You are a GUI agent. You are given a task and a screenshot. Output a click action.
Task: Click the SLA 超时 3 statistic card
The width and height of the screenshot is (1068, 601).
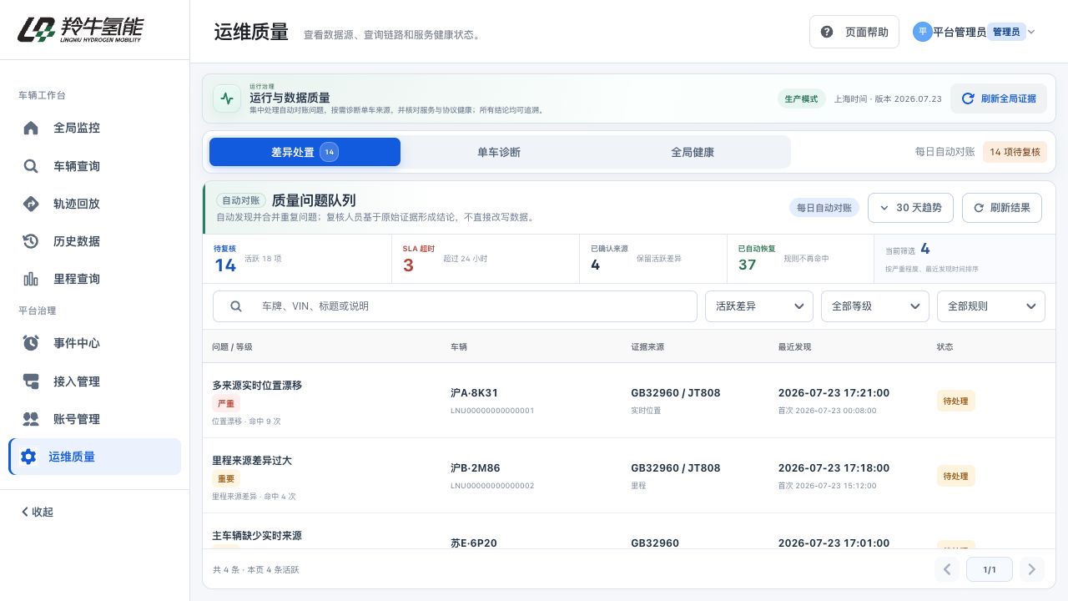[486, 259]
